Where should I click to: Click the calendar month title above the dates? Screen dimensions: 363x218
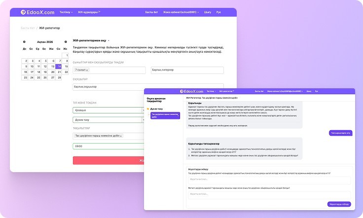45,42
